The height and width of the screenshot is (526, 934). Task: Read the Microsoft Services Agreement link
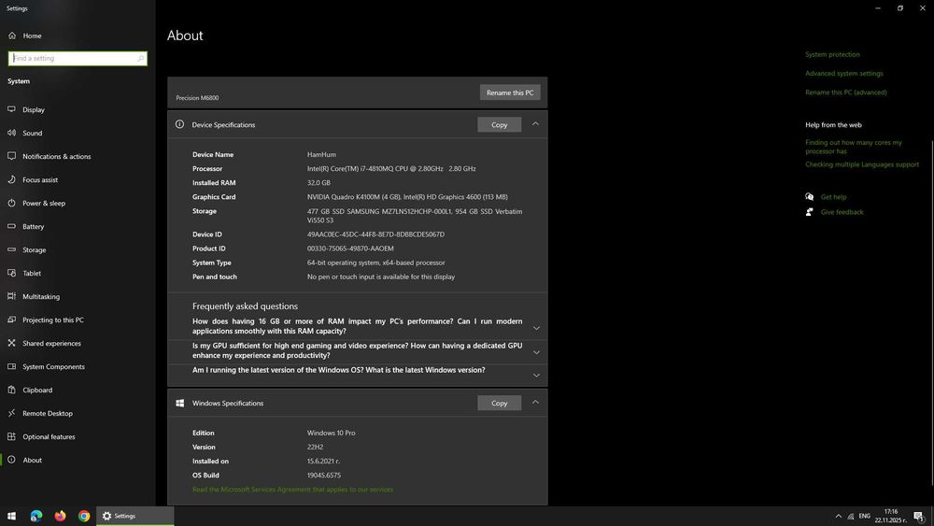292,490
